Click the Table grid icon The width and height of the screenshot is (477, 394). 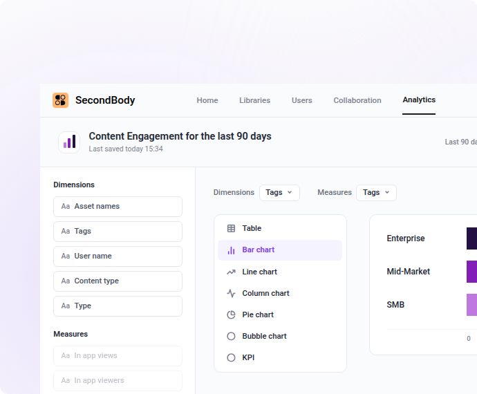click(x=231, y=228)
